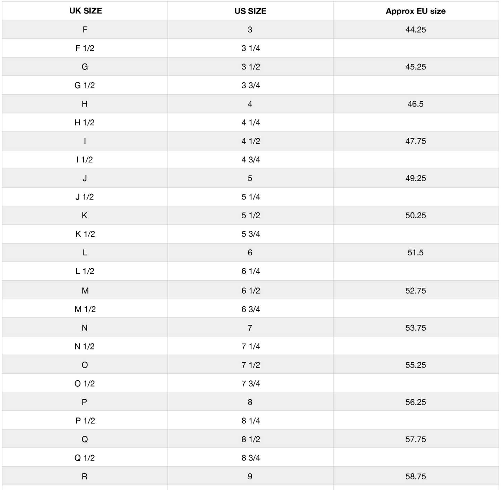
Task: Select the US size 5 3/4 cell
Action: (250, 234)
